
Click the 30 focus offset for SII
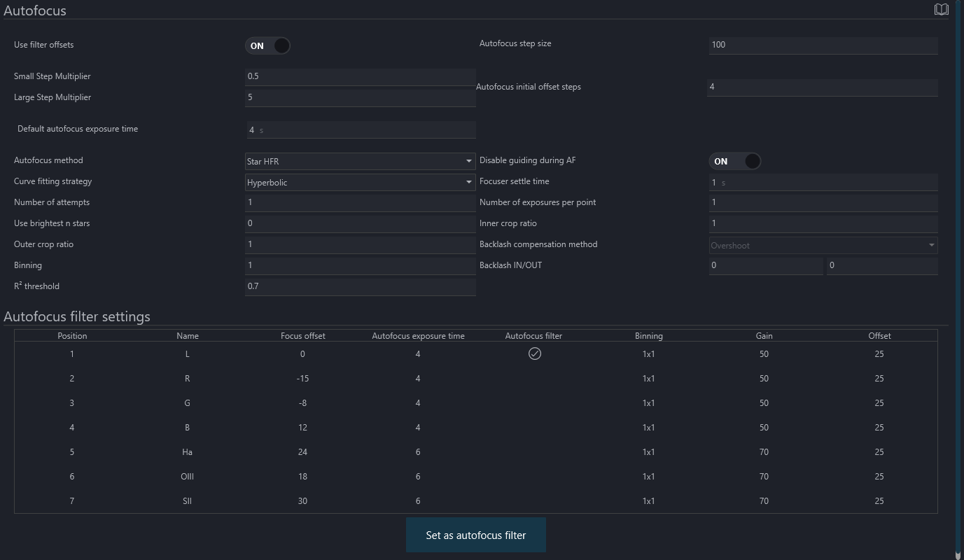click(302, 501)
